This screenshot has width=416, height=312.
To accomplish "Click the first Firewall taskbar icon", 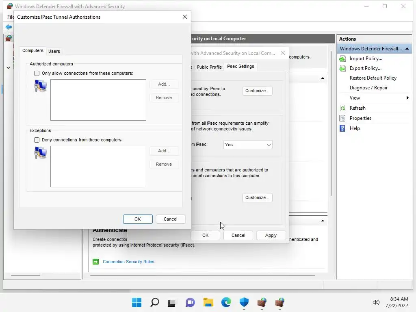I will coord(262,302).
